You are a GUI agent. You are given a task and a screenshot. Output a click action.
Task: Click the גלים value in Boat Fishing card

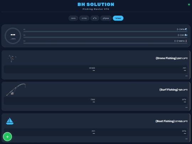185,133
